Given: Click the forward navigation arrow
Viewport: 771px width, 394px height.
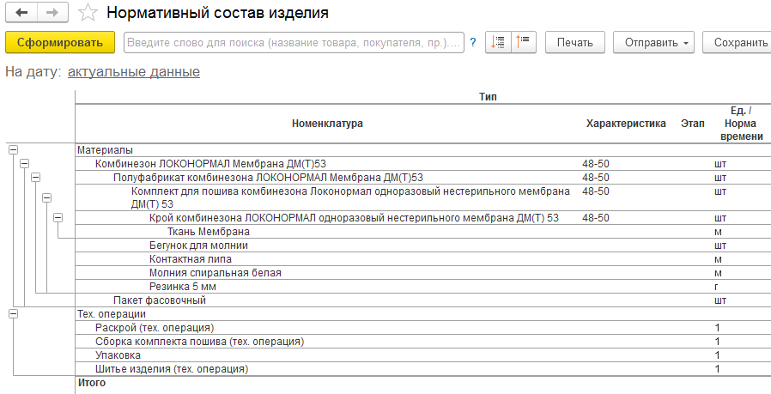Looking at the screenshot, I should pos(52,13).
